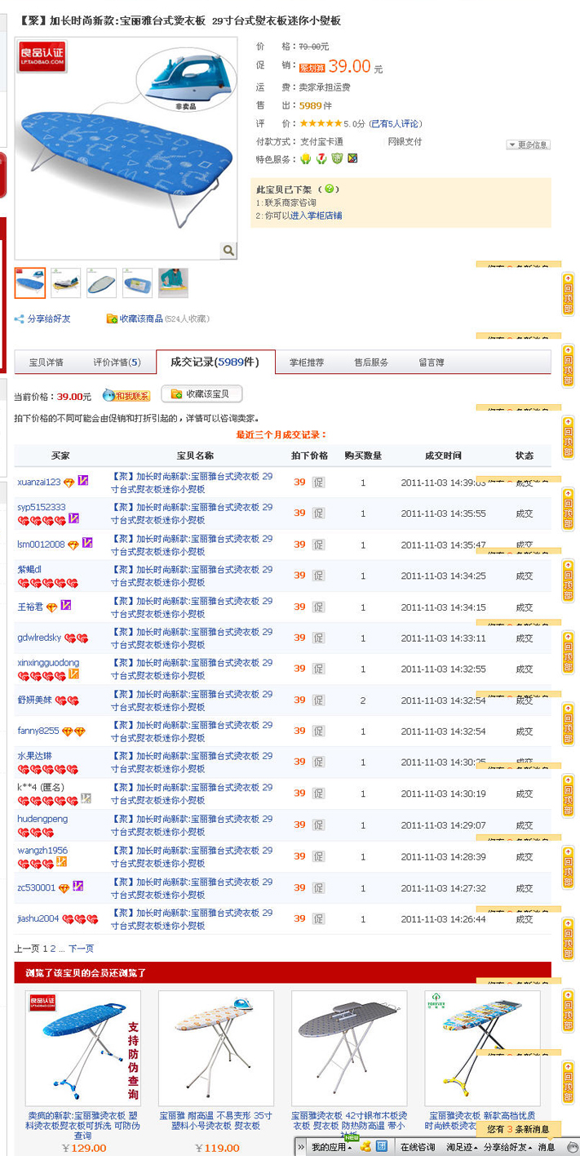Click product title link in 紫蝎dl row

(x=193, y=576)
